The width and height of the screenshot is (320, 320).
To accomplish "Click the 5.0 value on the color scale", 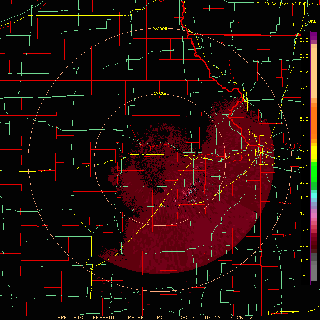I will pyautogui.click(x=304, y=135).
